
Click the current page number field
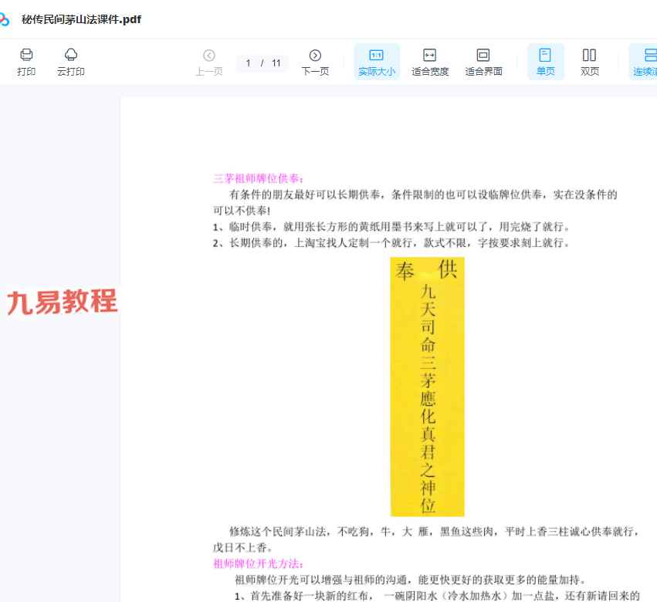(x=249, y=63)
